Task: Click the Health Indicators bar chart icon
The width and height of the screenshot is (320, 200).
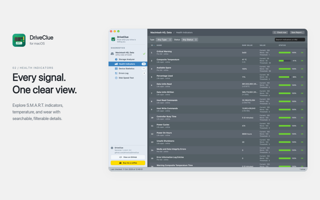Action: [x=116, y=64]
